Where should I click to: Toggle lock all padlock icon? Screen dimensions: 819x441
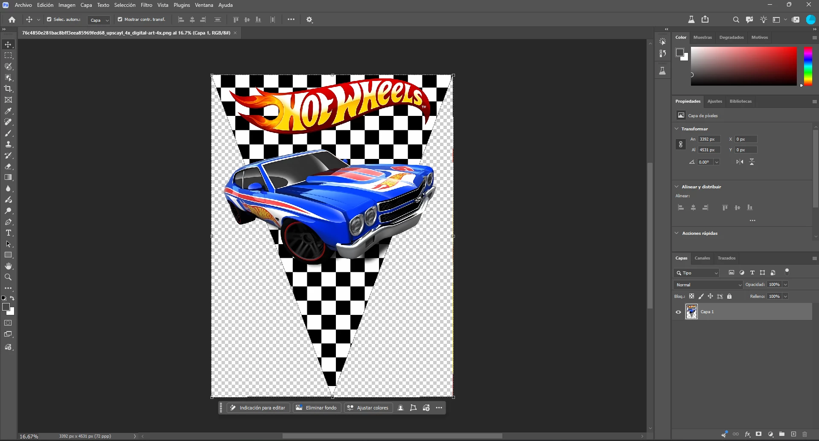(729, 296)
